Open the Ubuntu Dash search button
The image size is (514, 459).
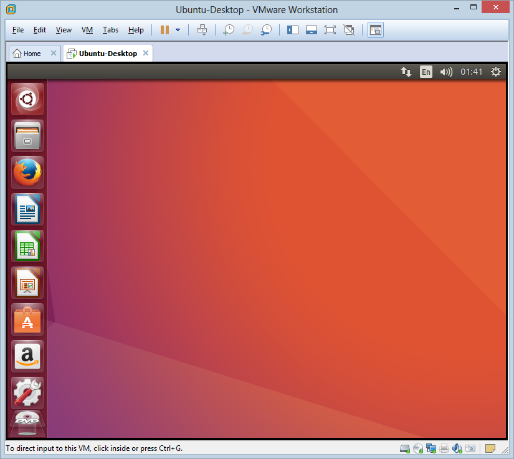point(27,99)
